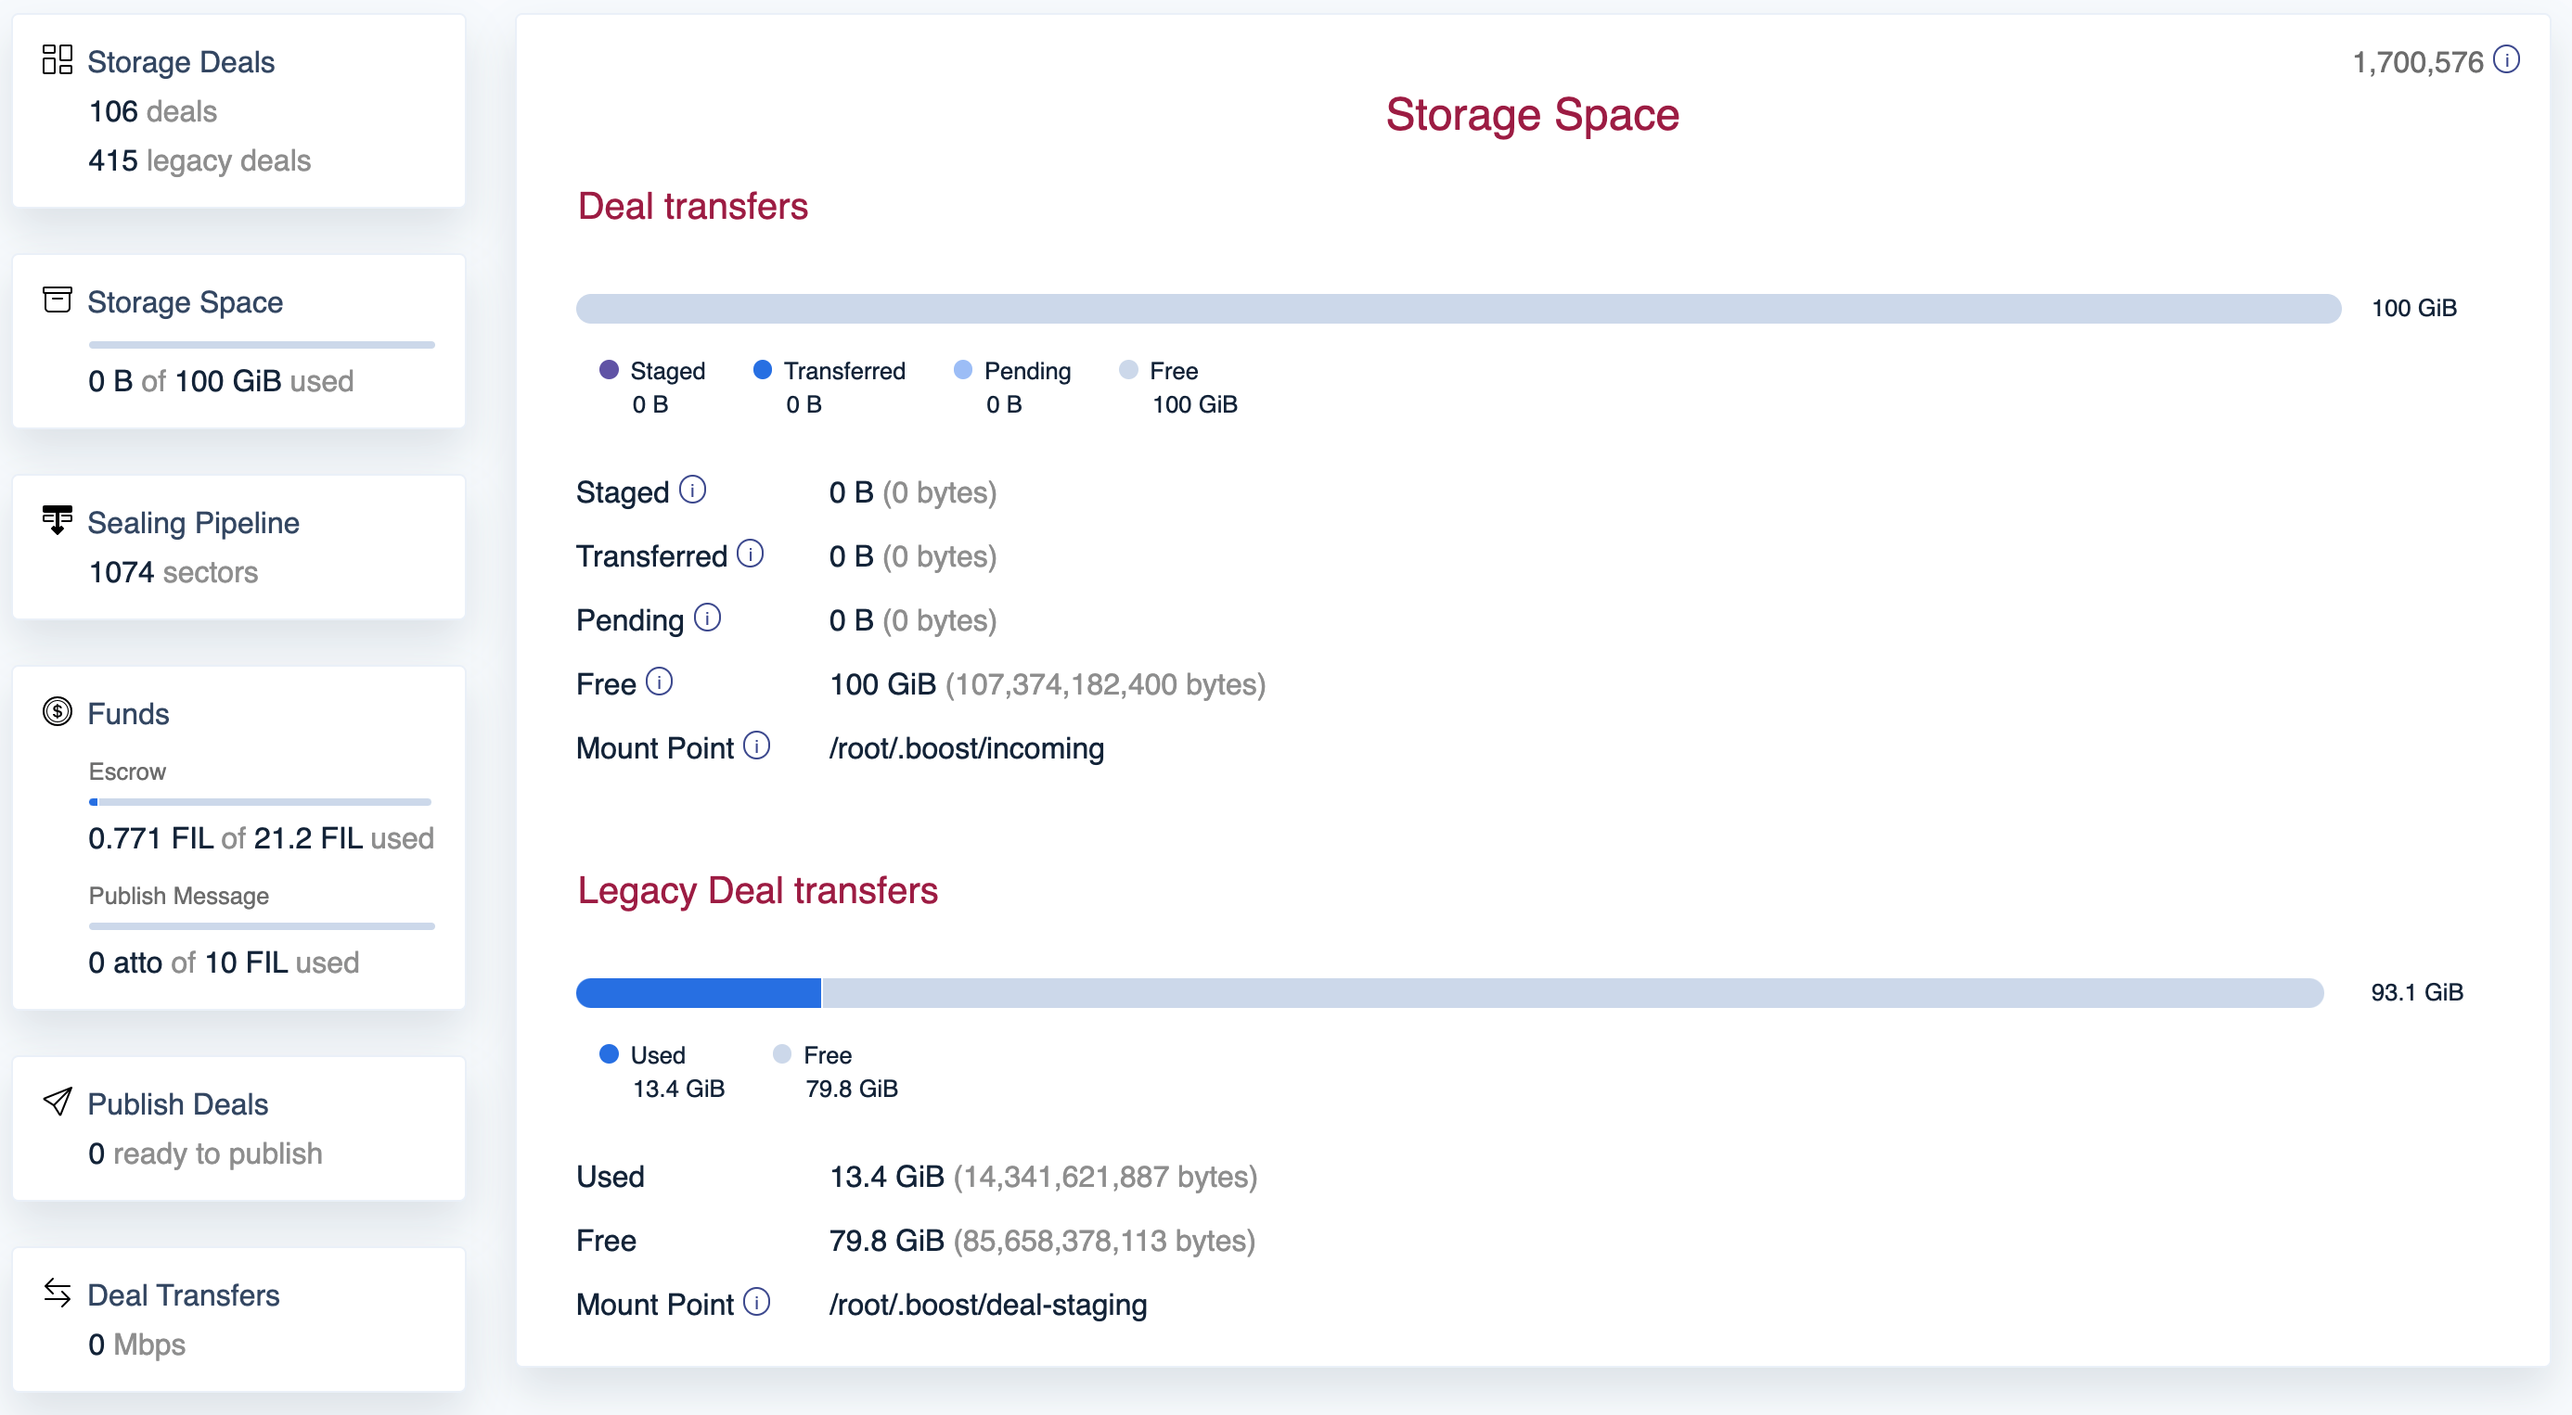Click info icon beside deal-staging Mount Point
Image resolution: width=2572 pixels, height=1415 pixels.
point(757,1302)
